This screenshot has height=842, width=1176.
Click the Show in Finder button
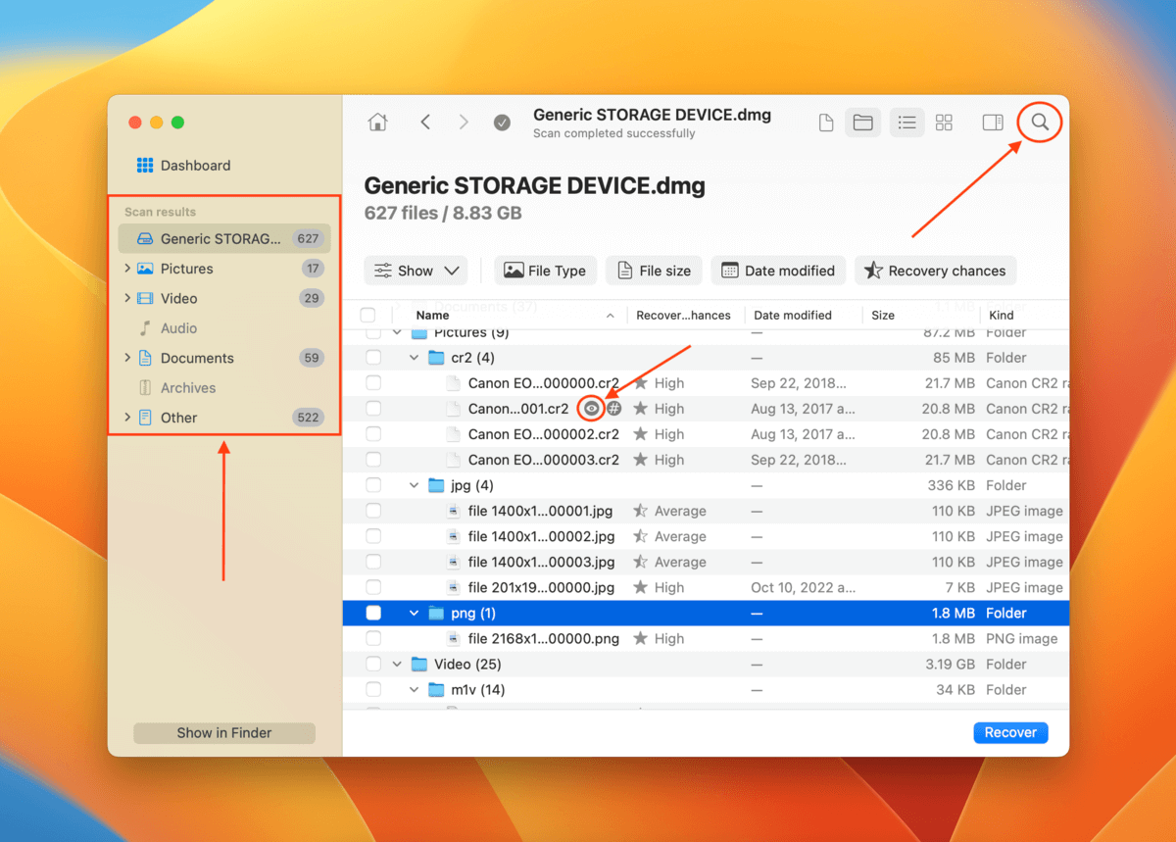tap(224, 732)
